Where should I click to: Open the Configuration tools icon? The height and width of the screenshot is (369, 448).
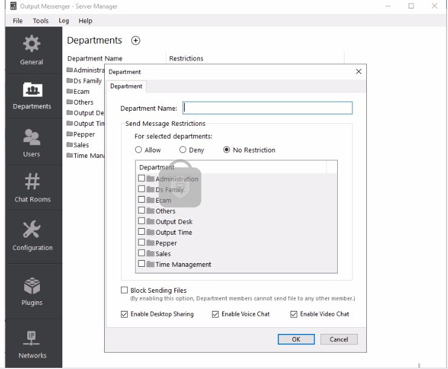(x=31, y=229)
